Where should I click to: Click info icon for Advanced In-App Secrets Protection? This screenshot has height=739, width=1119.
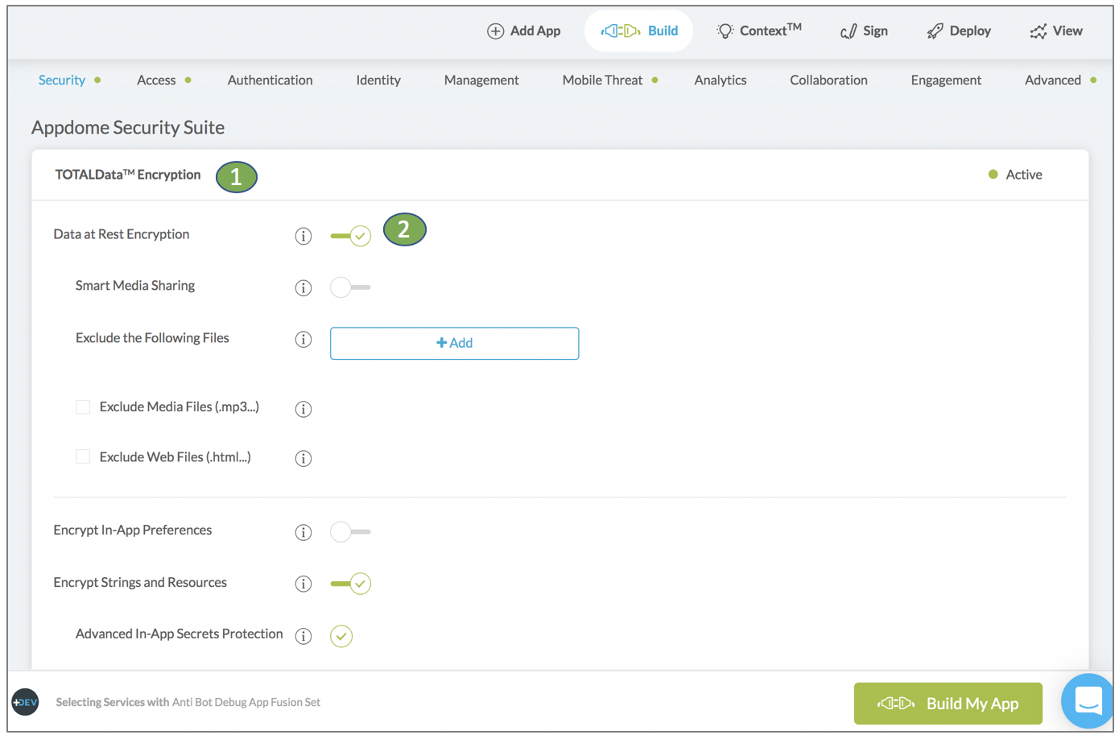point(303,636)
